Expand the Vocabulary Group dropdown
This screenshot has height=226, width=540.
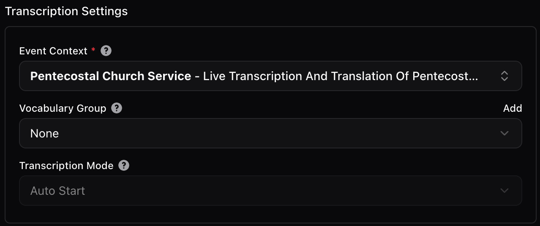point(270,133)
